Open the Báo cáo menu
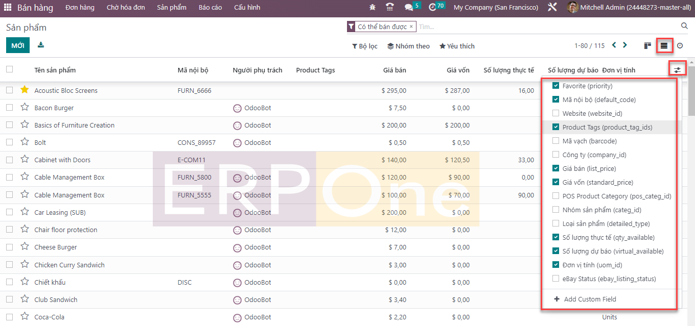Screen dimensions: 695x326 210,8
